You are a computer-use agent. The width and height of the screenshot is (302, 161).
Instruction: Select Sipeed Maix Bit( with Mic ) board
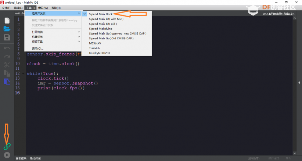point(117,19)
